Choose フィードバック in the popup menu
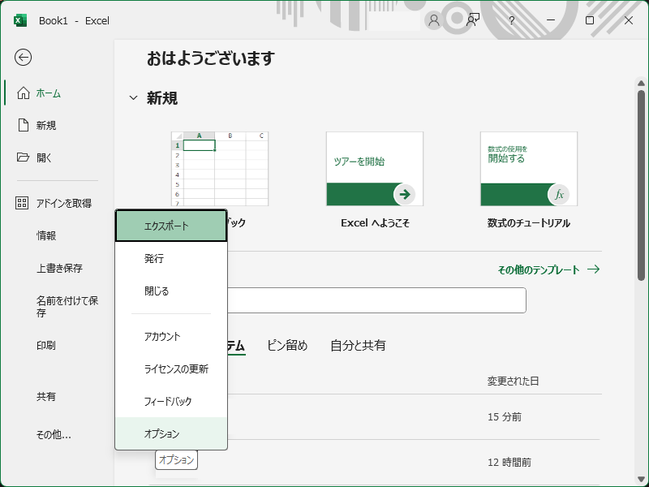This screenshot has height=487, width=649. coord(171,401)
